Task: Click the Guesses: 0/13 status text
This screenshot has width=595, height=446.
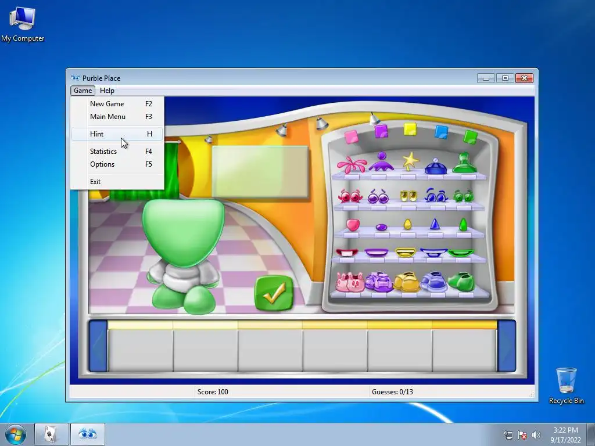Action: point(392,392)
